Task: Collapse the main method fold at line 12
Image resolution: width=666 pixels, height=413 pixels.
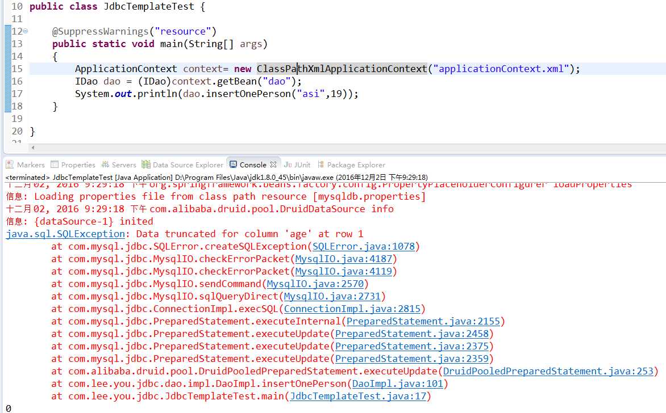Action: pyautogui.click(x=26, y=31)
